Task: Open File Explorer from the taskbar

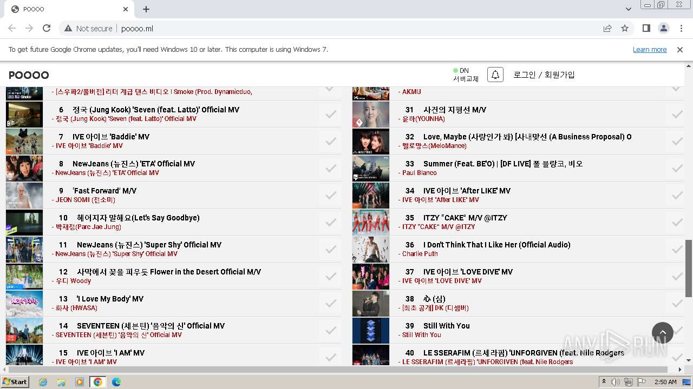Action: pos(61,382)
